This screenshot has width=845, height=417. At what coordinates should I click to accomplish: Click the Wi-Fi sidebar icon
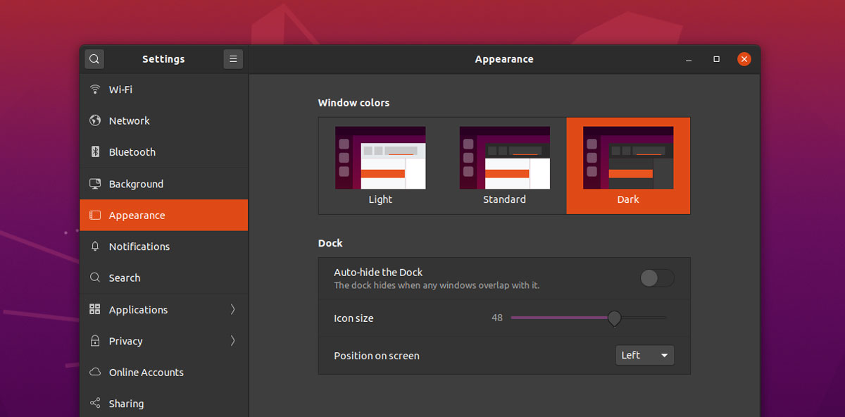(x=95, y=89)
